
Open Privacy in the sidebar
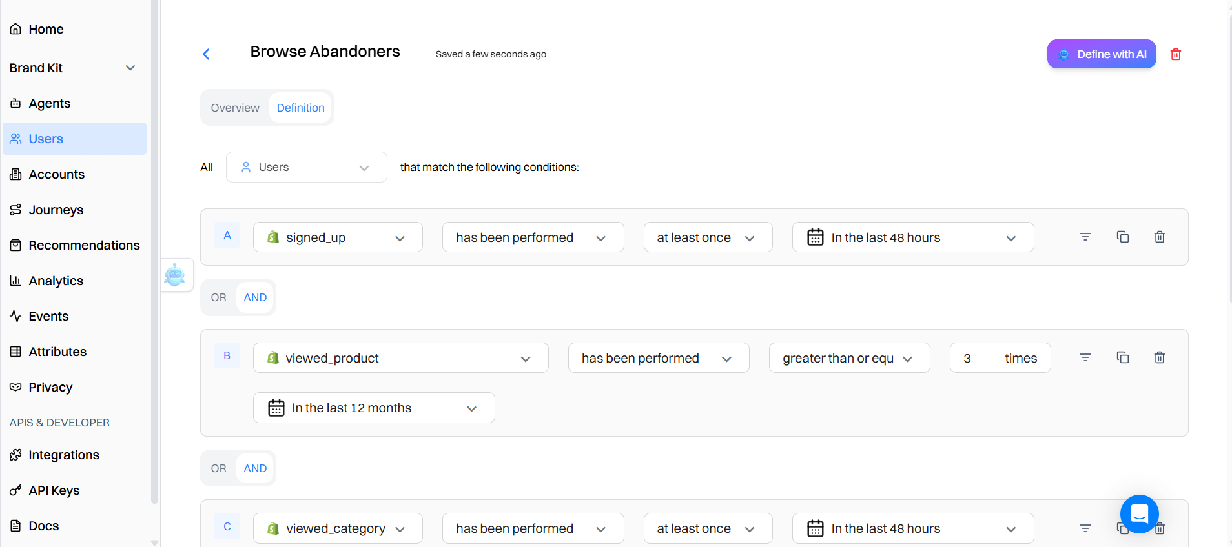[75, 387]
